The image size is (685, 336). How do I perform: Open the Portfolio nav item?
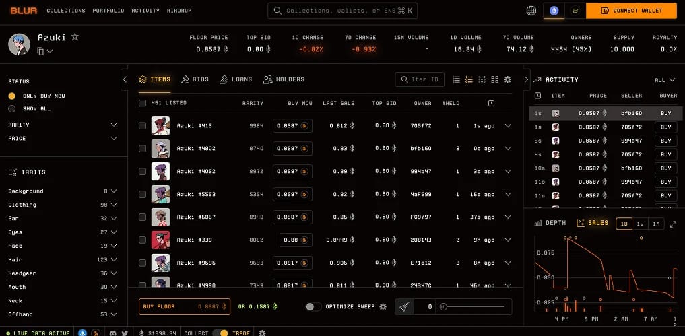point(108,11)
